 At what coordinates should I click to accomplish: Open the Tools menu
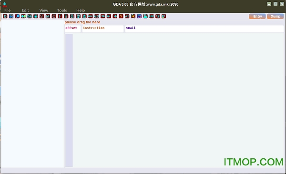point(62,10)
